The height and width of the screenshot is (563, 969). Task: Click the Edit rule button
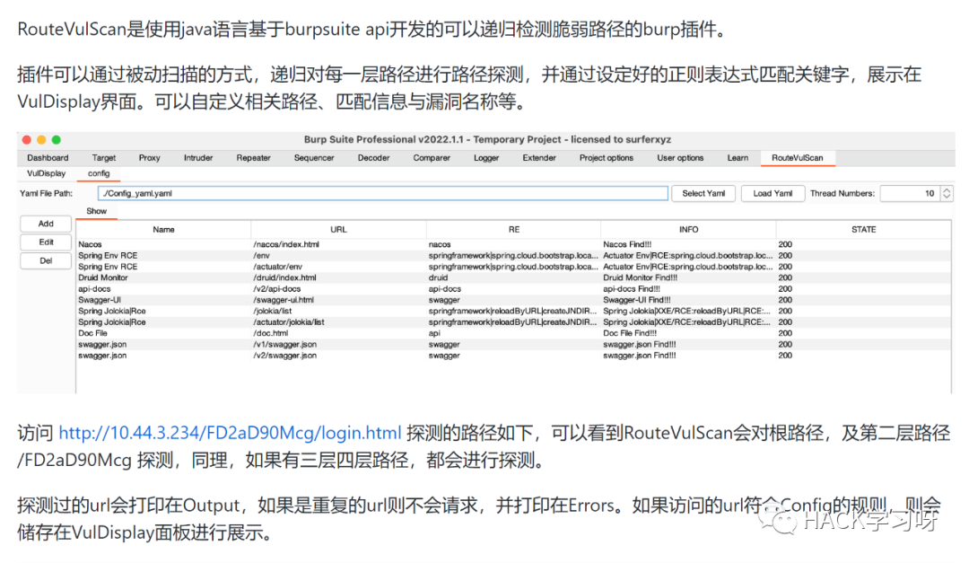pyautogui.click(x=46, y=242)
